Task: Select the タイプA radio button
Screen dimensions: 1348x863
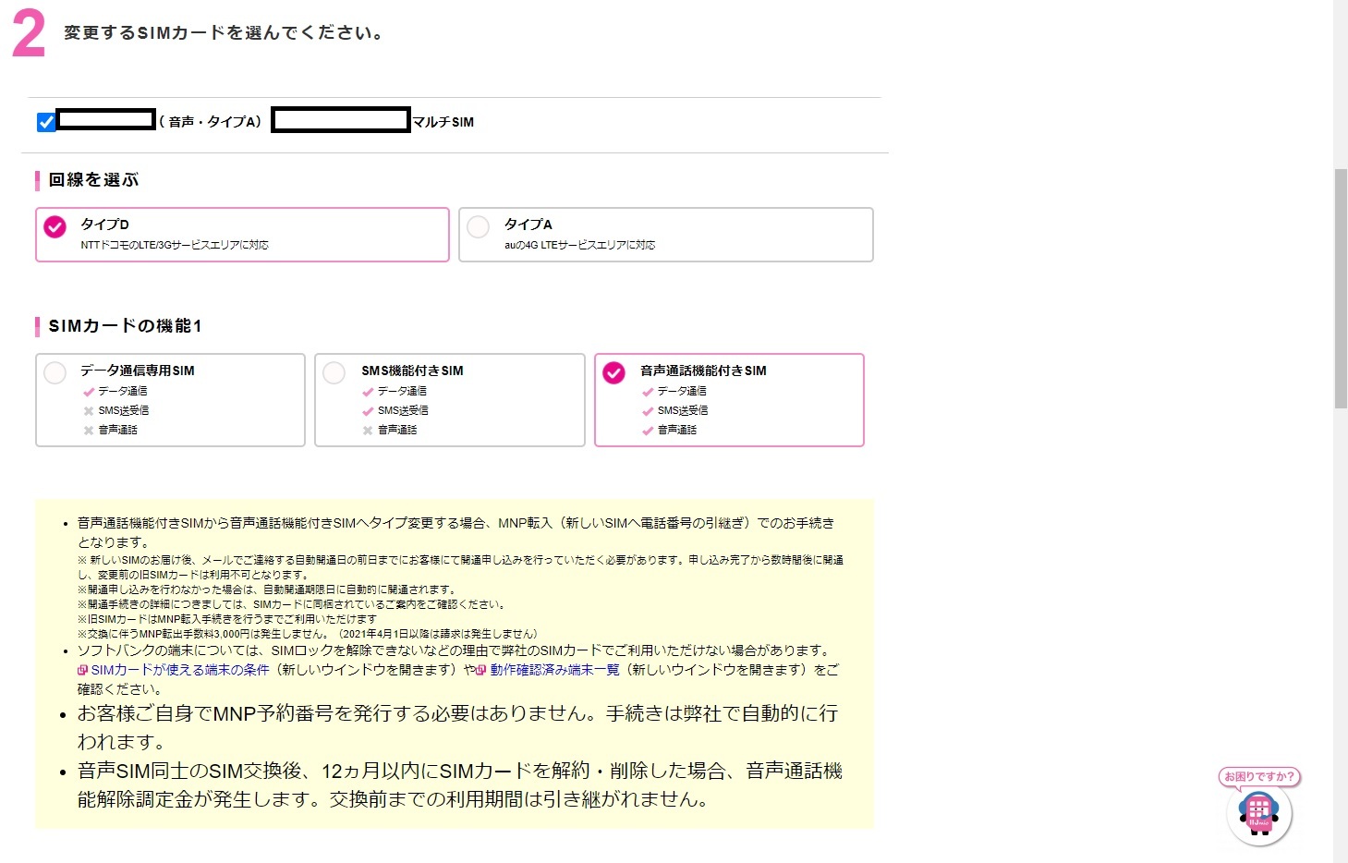Action: point(478,227)
